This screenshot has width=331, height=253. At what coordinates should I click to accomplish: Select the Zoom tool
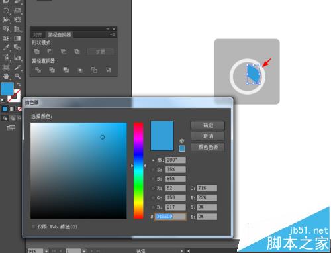click(17, 76)
